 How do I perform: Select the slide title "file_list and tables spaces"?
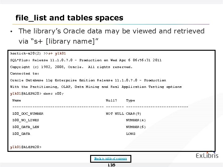click(69, 18)
